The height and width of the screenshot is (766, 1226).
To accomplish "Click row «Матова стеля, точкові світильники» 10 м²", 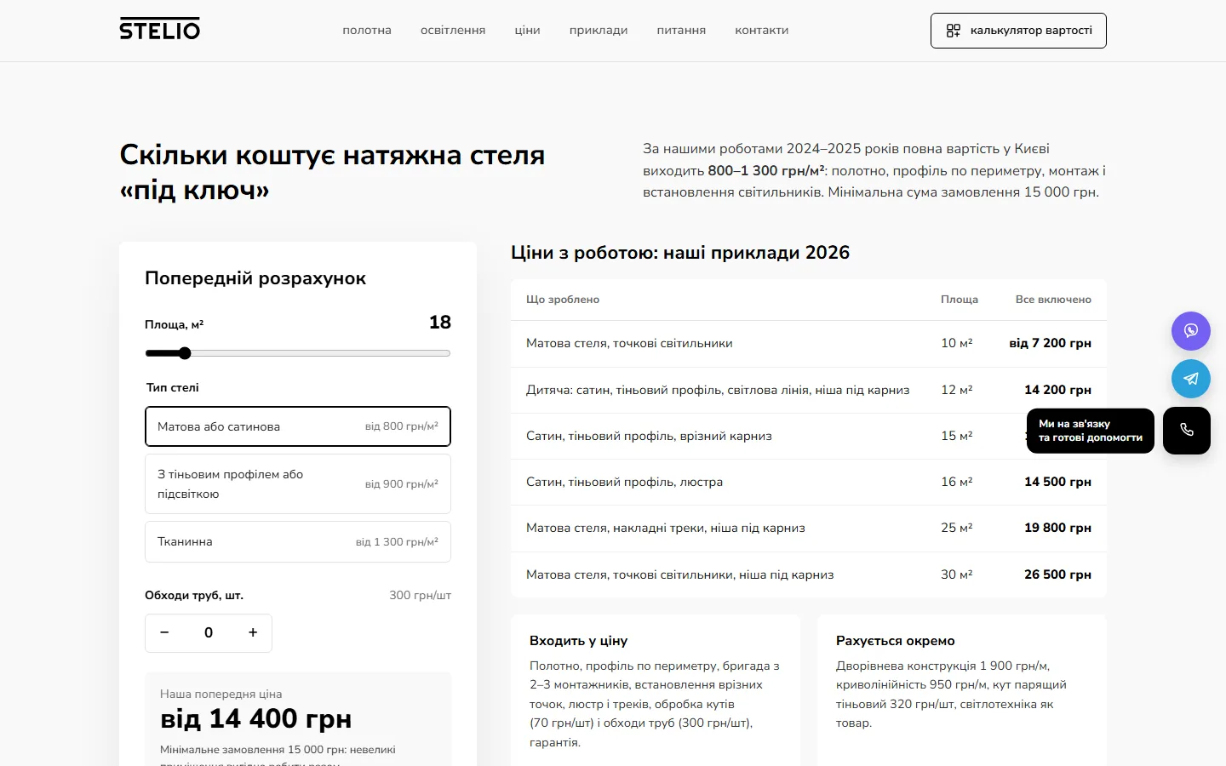I will tap(809, 344).
